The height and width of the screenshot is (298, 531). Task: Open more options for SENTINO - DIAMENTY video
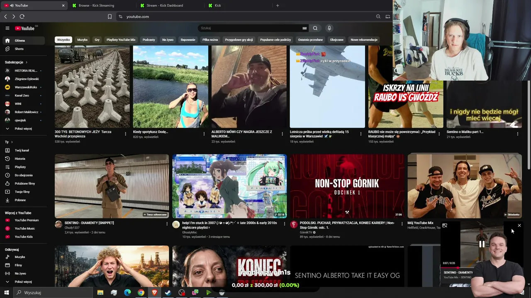167,223
